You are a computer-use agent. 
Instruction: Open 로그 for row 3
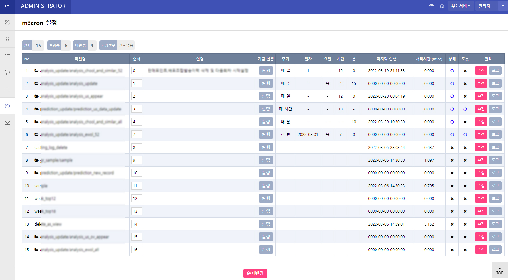495,96
